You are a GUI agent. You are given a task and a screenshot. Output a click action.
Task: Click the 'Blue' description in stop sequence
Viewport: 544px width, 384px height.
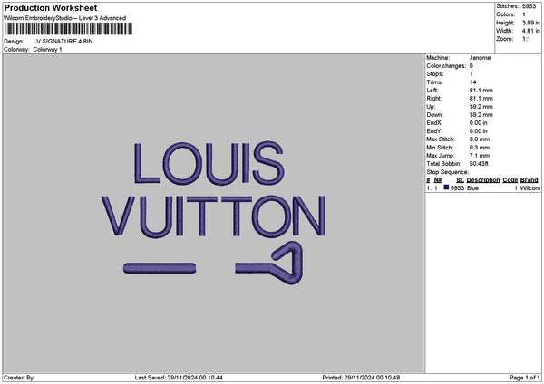click(472, 188)
